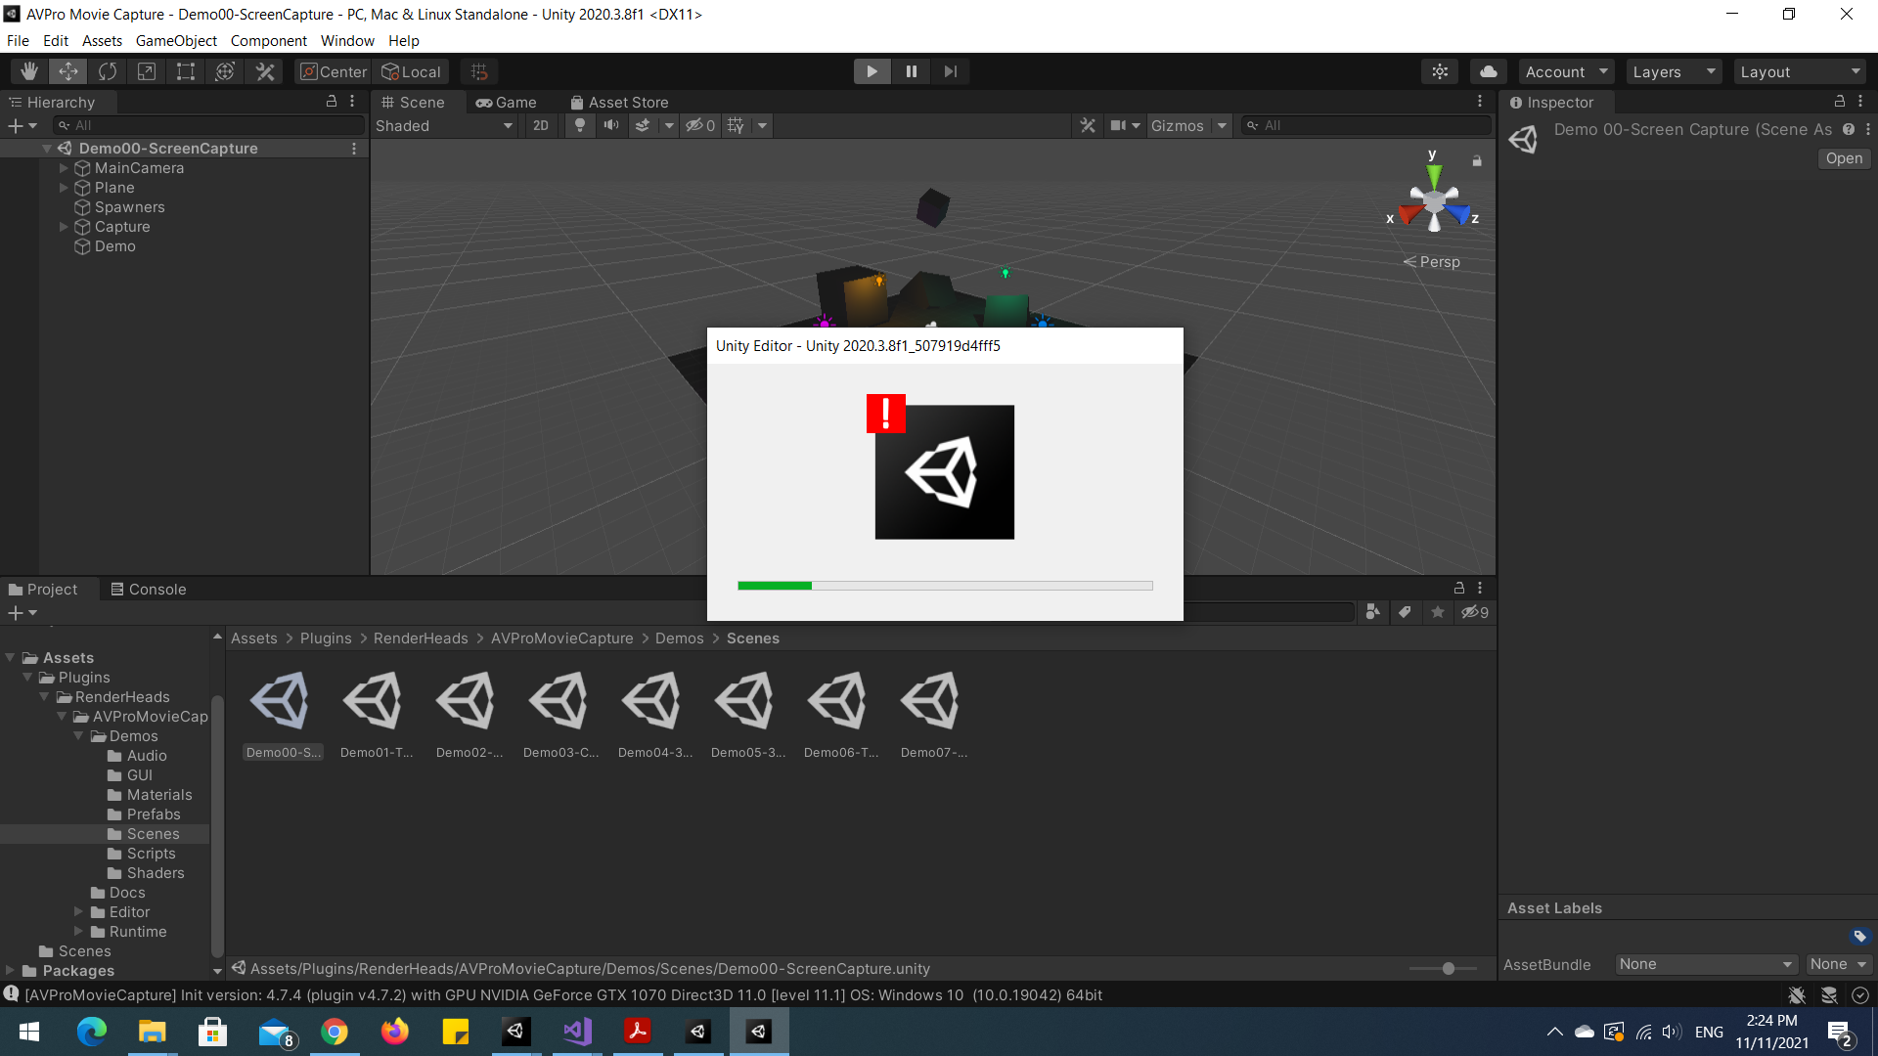Toggle 2D view mode in Scene view

pos(540,125)
